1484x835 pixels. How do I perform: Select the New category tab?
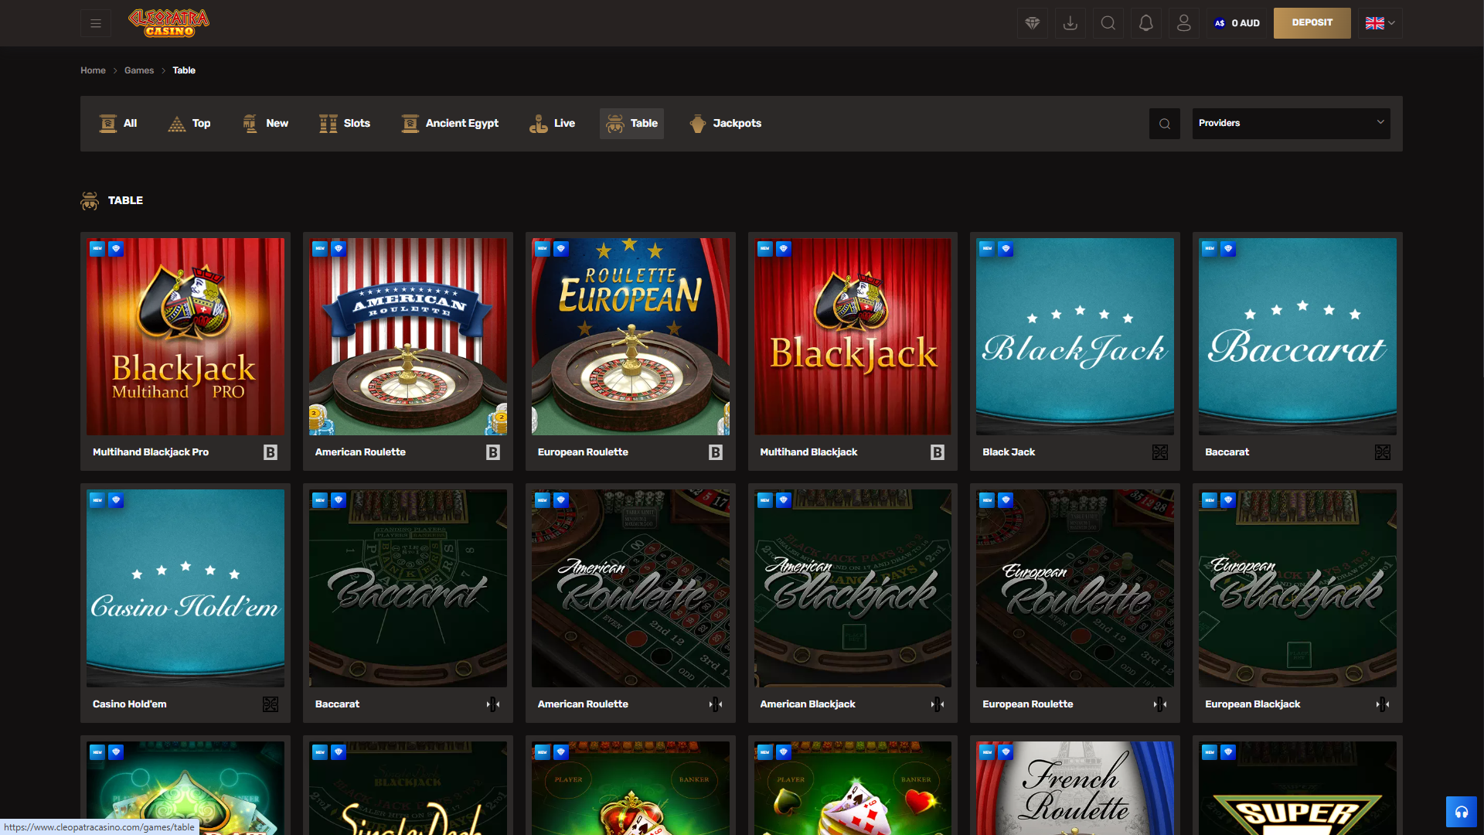[x=265, y=124]
